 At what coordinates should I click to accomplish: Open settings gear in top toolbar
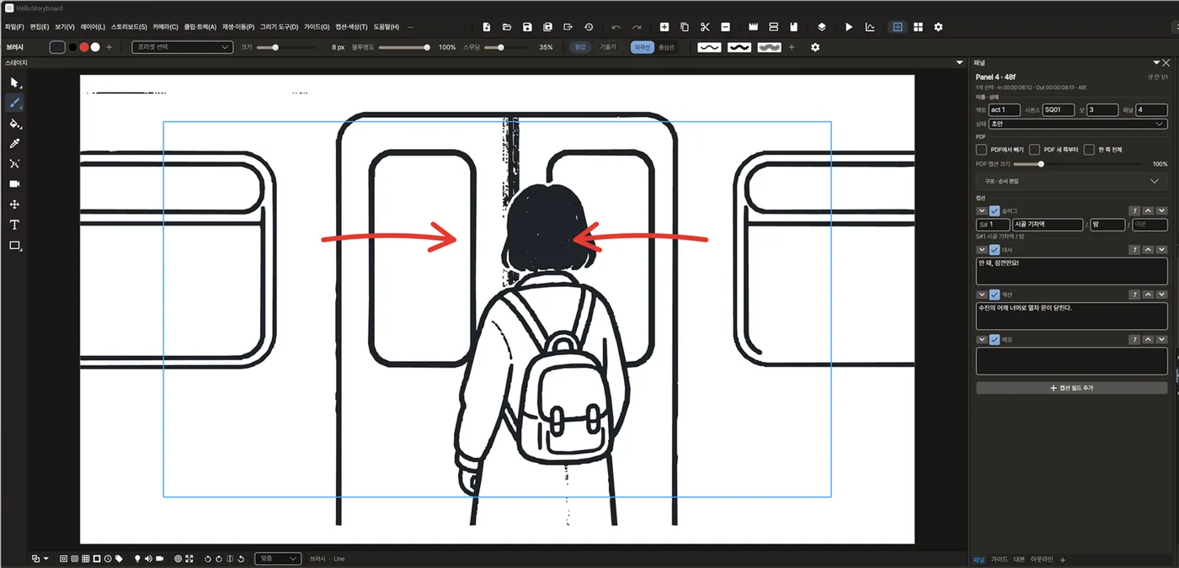click(938, 27)
